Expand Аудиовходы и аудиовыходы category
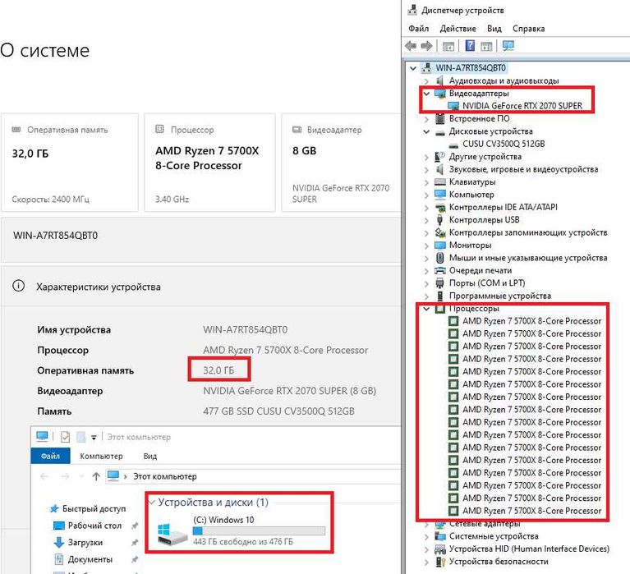 [426, 81]
